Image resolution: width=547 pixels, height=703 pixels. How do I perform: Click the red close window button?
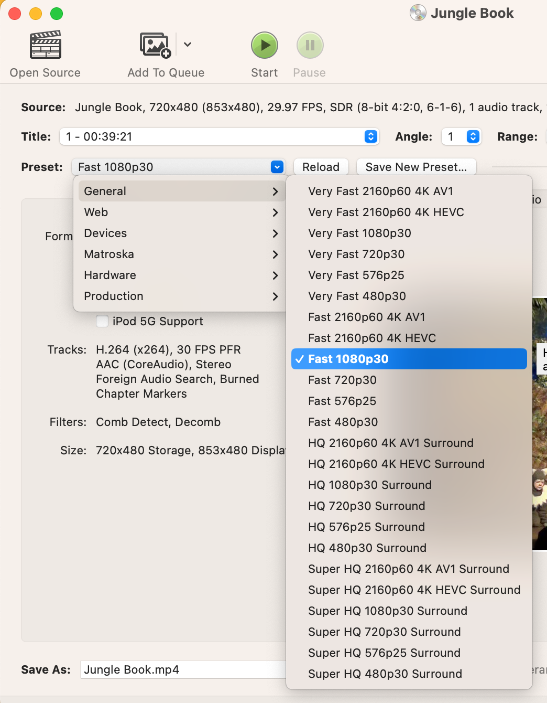pyautogui.click(x=15, y=14)
